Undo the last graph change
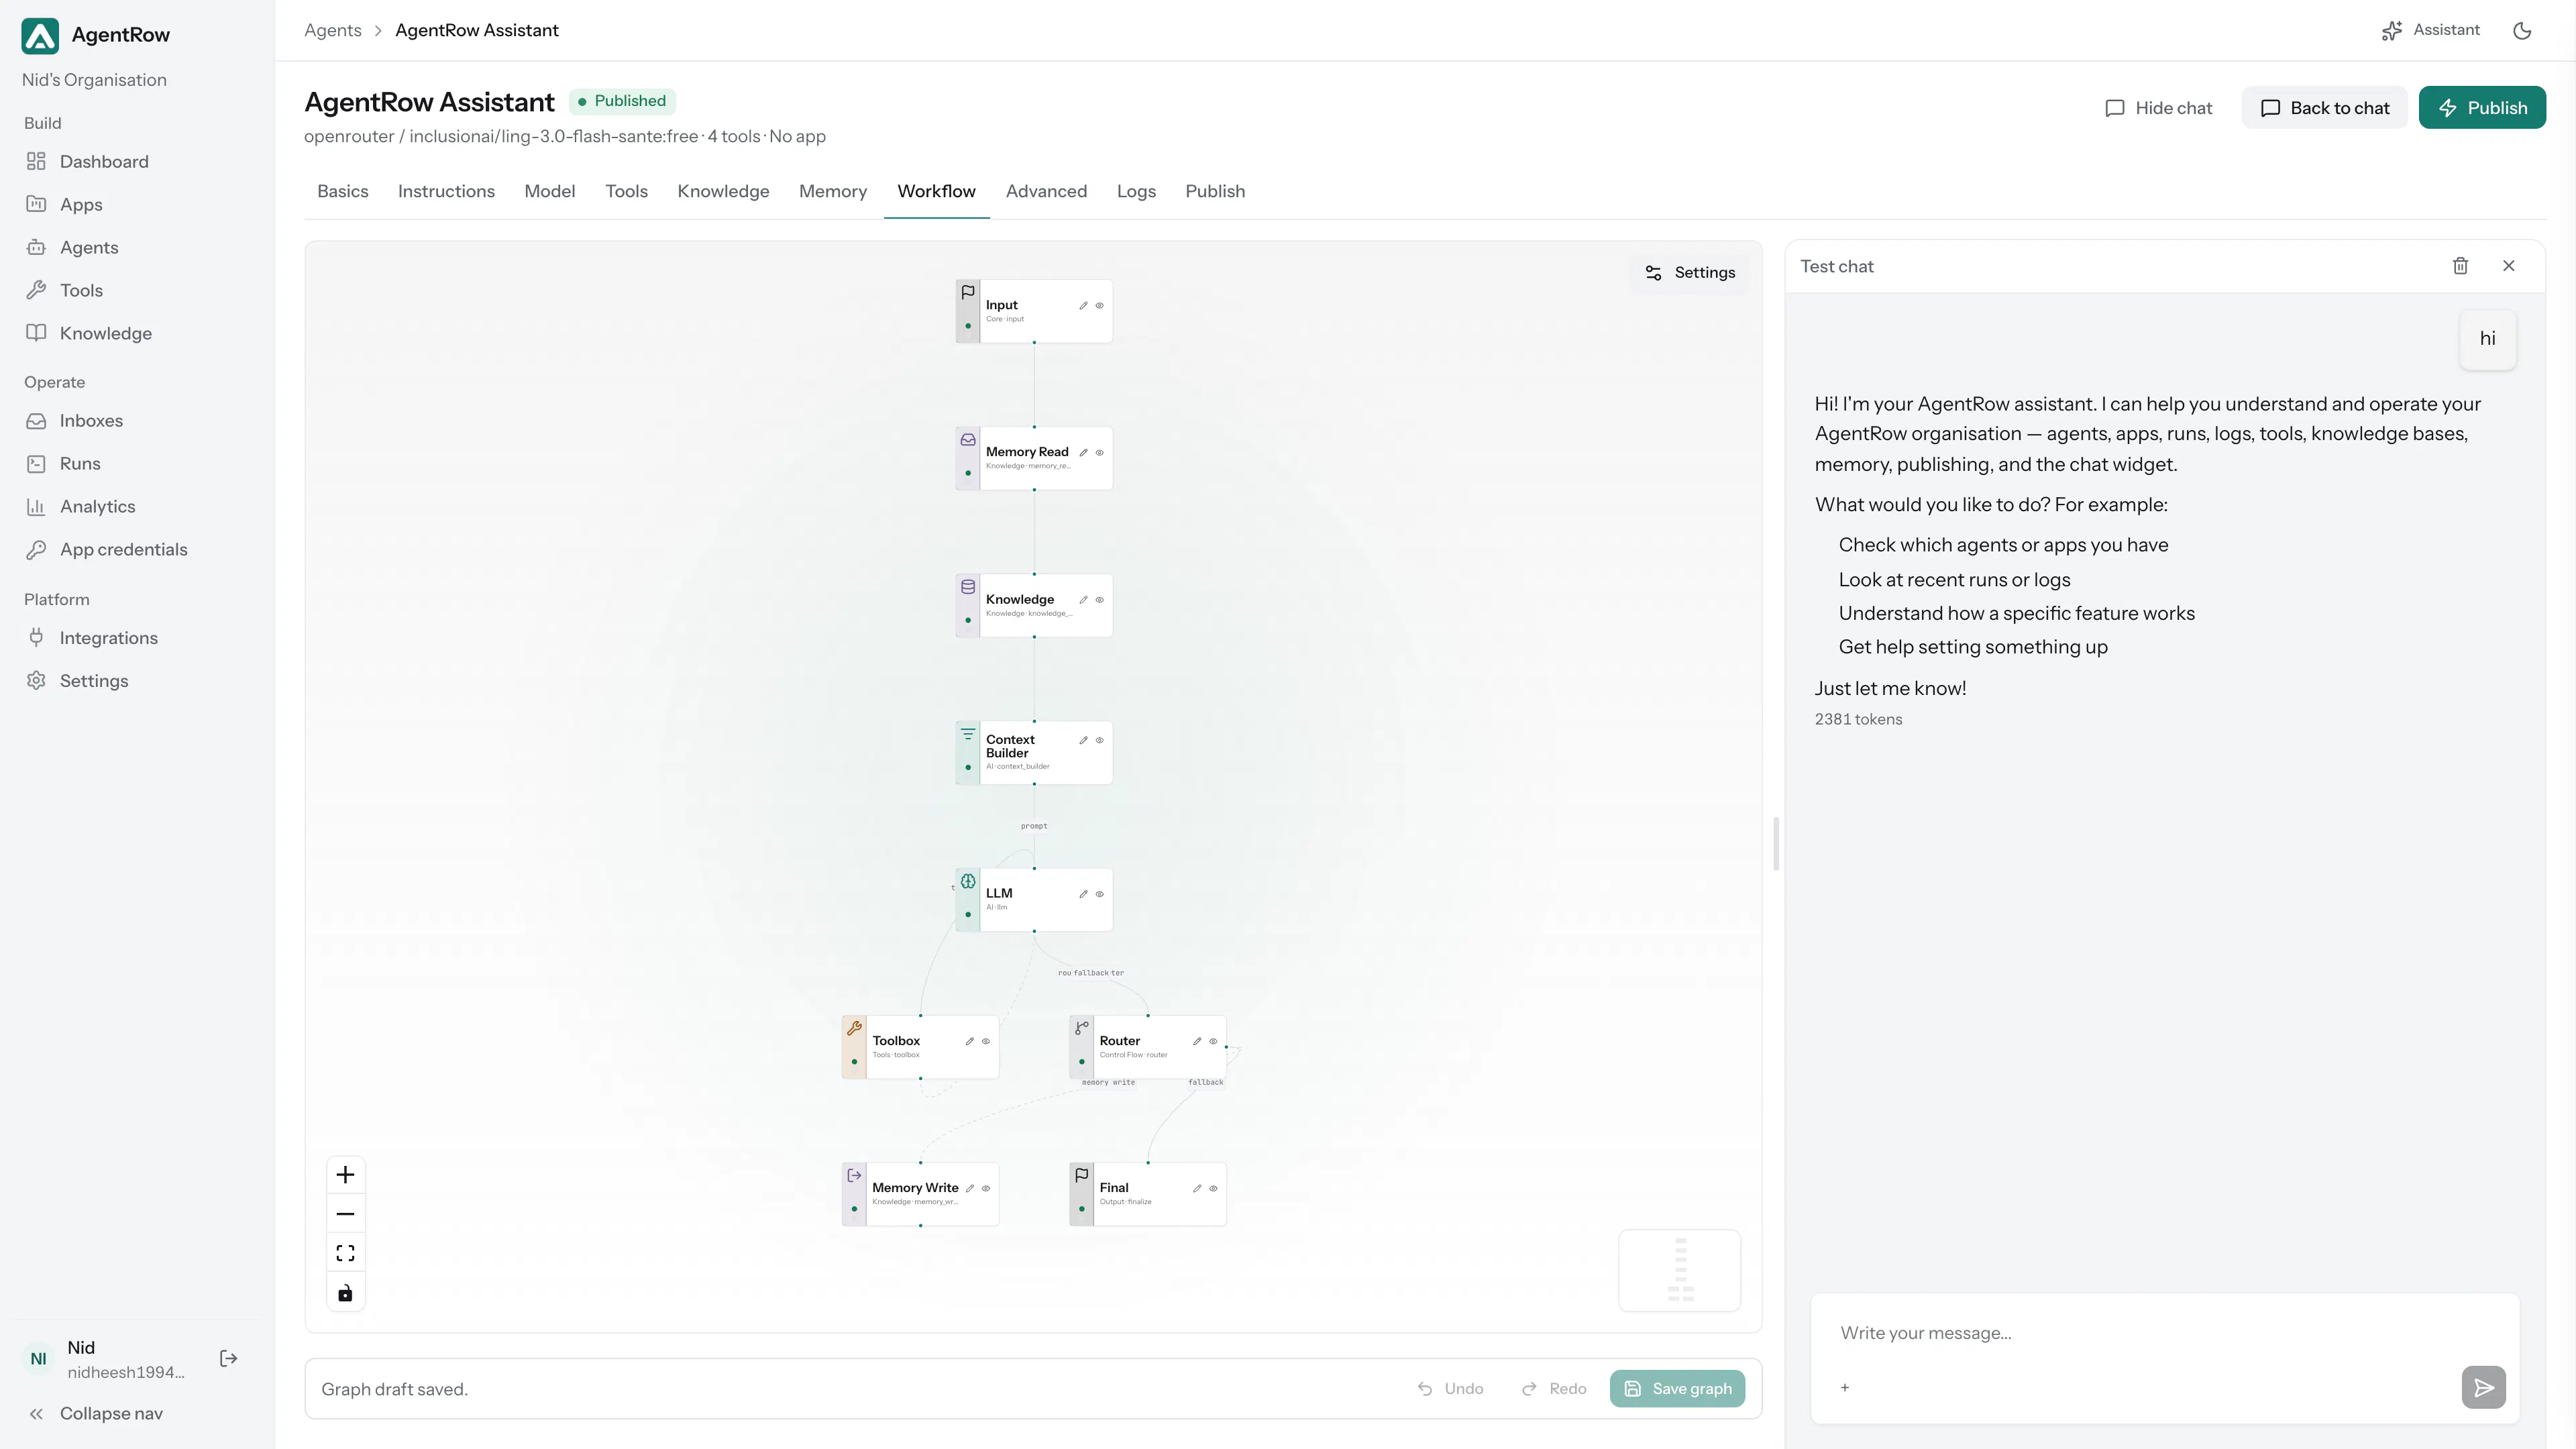The width and height of the screenshot is (2576, 1449). coord(1450,1389)
